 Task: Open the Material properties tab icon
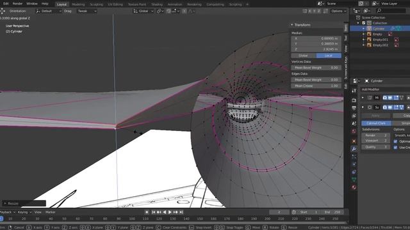[x=354, y=187]
